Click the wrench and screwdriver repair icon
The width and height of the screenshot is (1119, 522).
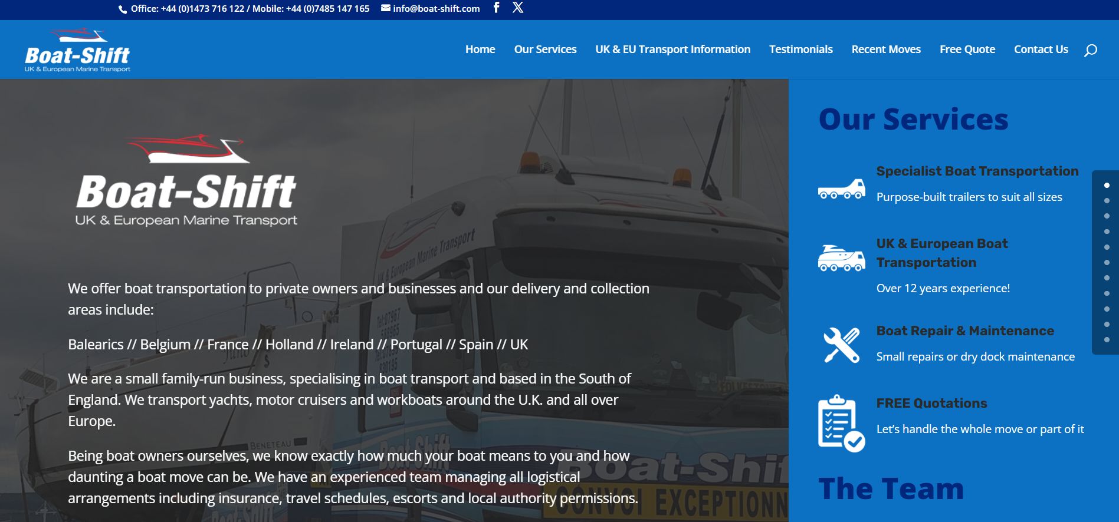[841, 345]
